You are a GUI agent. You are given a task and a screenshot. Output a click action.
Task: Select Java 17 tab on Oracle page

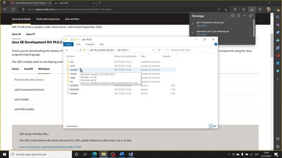pos(30,34)
